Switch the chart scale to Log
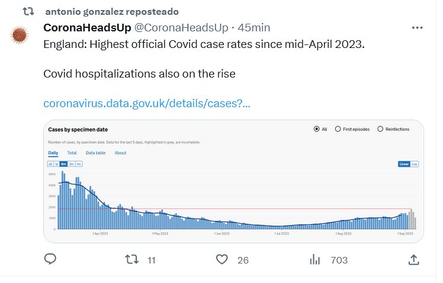The height and width of the screenshot is (283, 443). point(415,164)
